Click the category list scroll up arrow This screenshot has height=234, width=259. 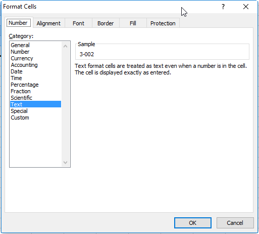point(66,46)
